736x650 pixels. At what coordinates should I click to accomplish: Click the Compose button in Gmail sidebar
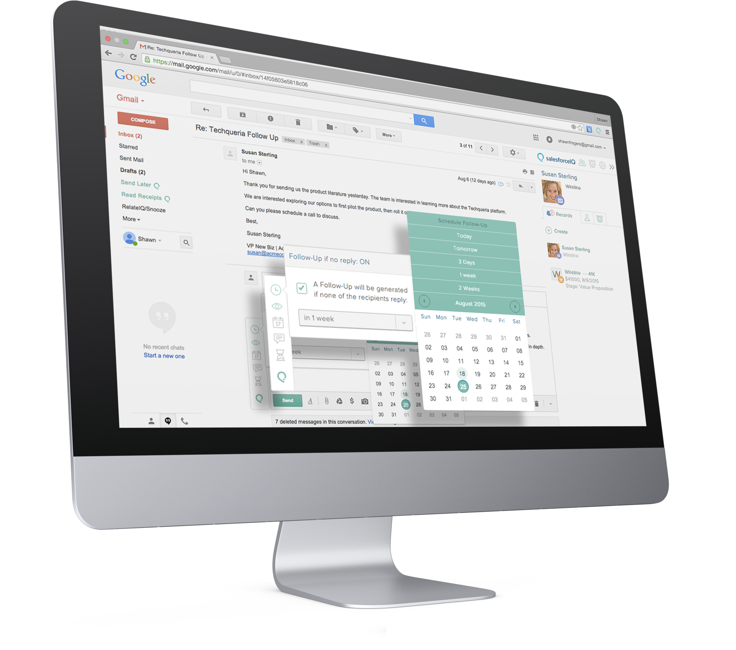[139, 122]
